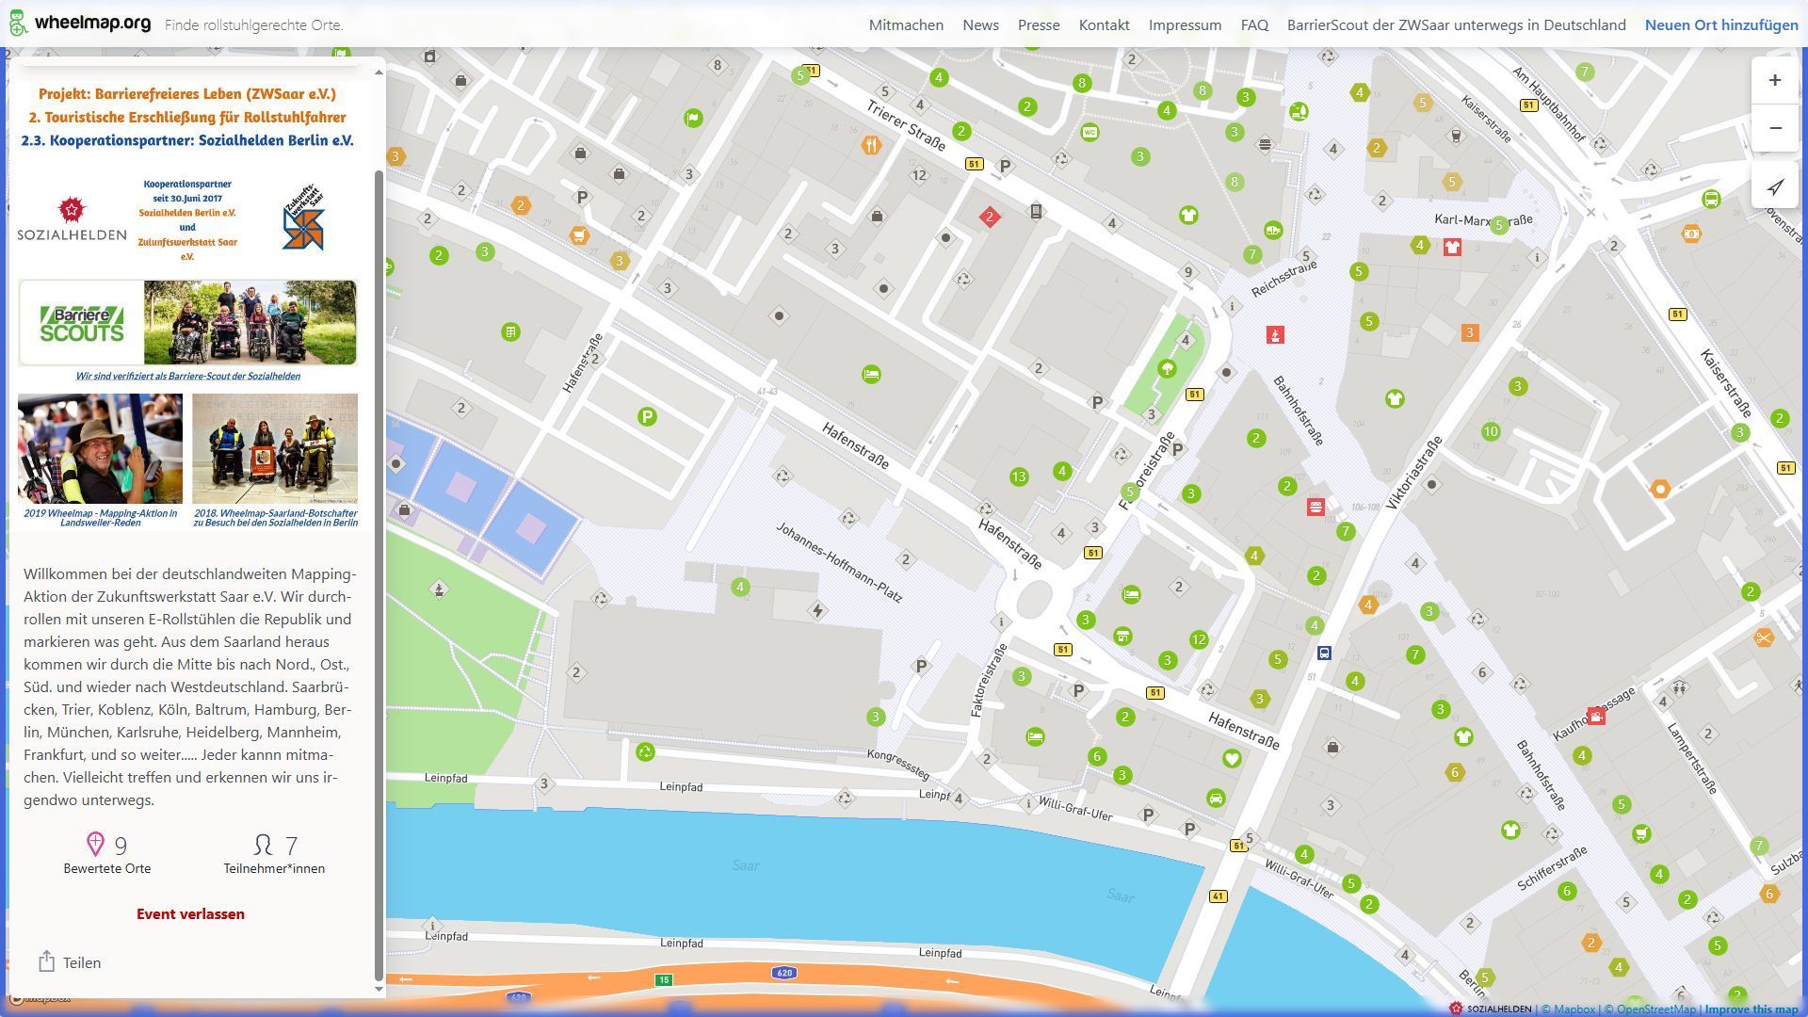1808x1017 pixels.
Task: Open the green WC toilet marker
Action: point(1090,132)
